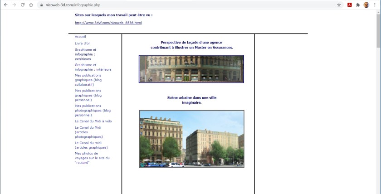
Task: Open Graphisme et infographie : intérieurs
Action: [x=93, y=67]
